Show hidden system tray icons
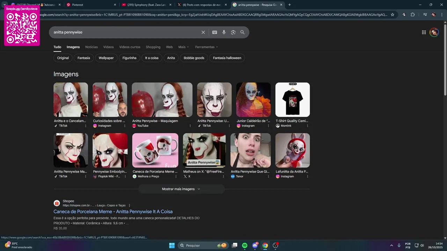Image resolution: width=447 pixels, height=251 pixels. click(391, 245)
